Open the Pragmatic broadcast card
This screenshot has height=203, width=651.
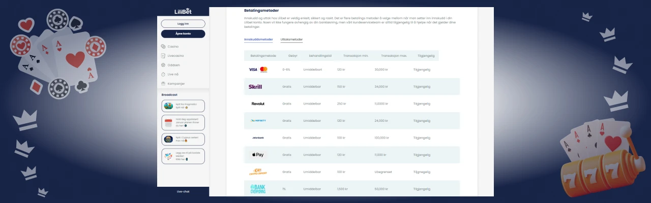183,106
